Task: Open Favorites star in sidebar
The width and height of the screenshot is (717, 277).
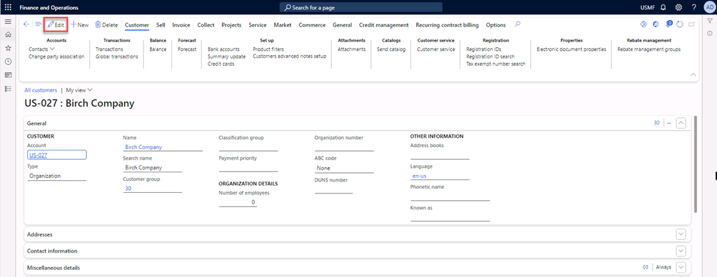Action: point(8,48)
